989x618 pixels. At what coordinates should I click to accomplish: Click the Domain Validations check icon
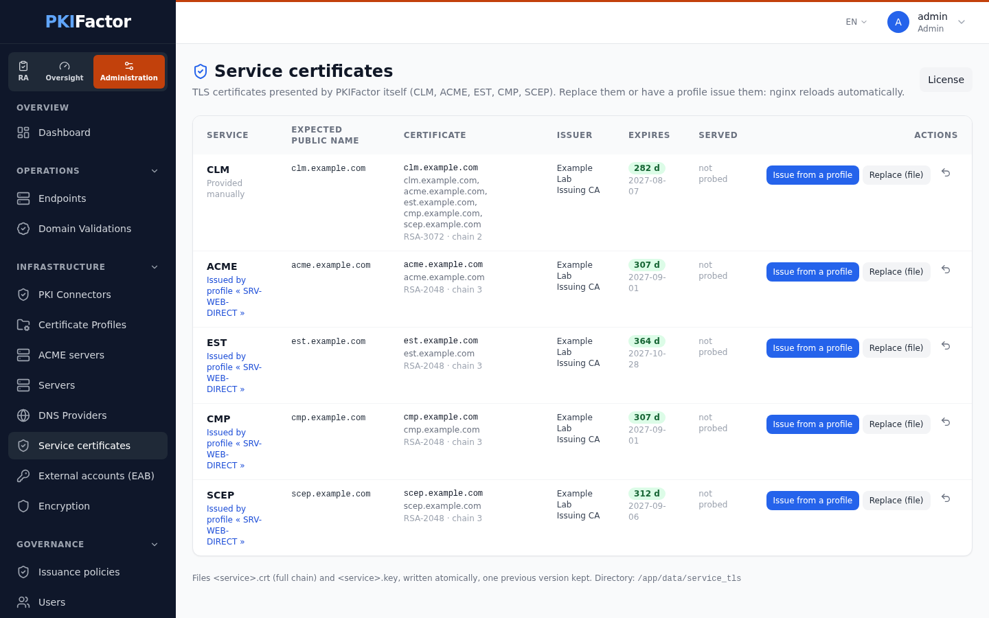[23, 229]
